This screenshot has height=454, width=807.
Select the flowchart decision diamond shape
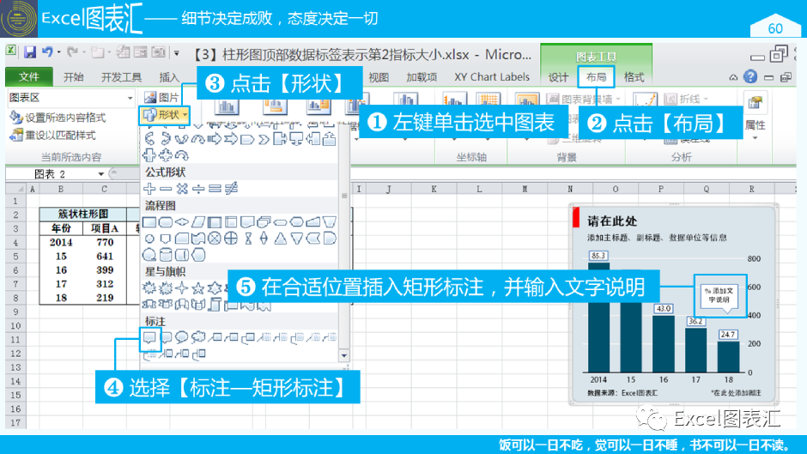click(182, 222)
